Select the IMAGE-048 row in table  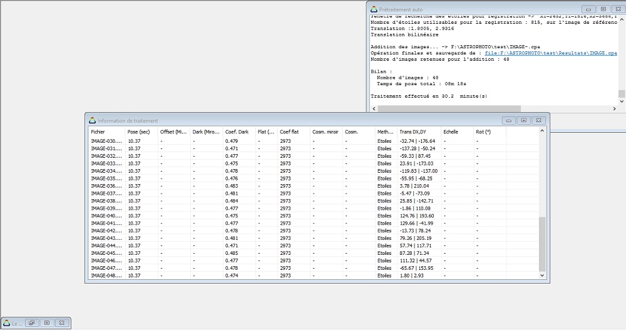coord(105,276)
